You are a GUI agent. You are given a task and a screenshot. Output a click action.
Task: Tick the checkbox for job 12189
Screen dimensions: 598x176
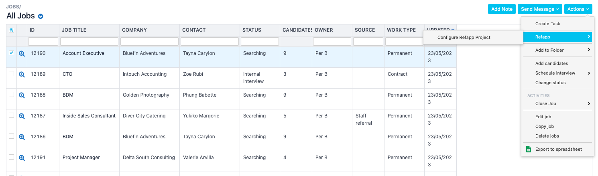[x=11, y=74]
